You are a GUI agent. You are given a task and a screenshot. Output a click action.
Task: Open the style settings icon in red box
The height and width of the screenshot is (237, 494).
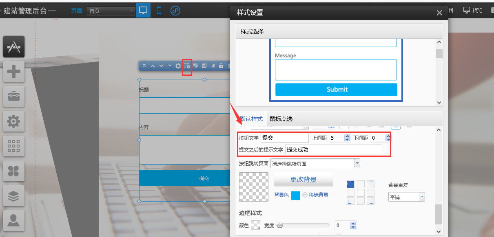[187, 66]
